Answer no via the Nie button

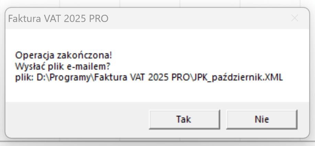(x=262, y=119)
